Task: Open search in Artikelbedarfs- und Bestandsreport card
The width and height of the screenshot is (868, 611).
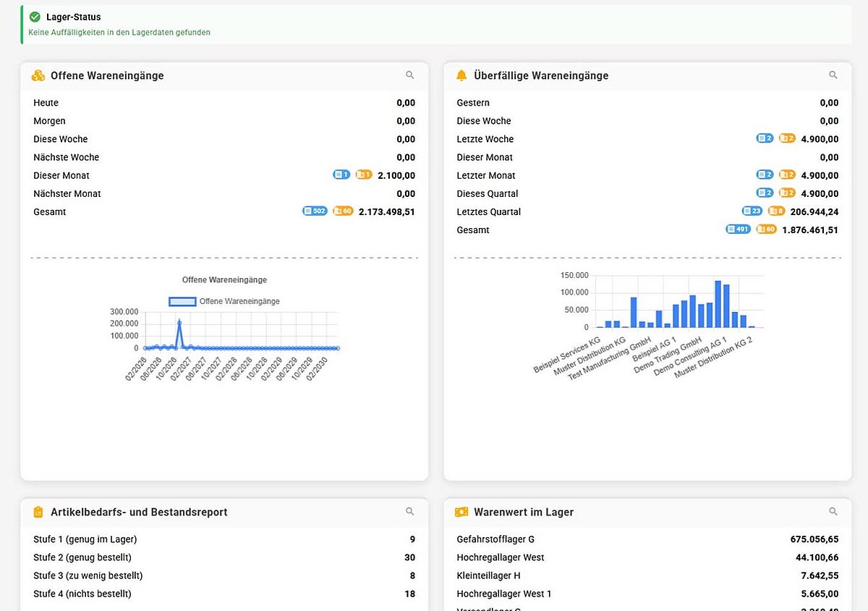Action: tap(410, 512)
